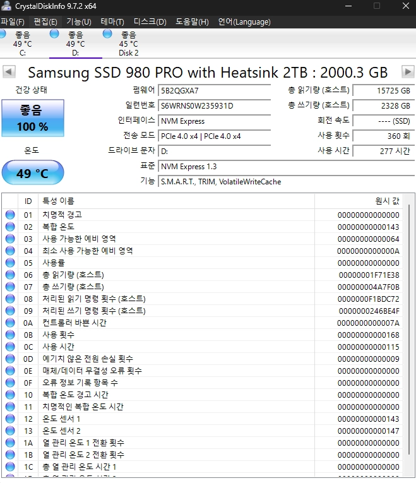Click the ID column header
Viewport: 416px width, 483px height.
click(28, 201)
